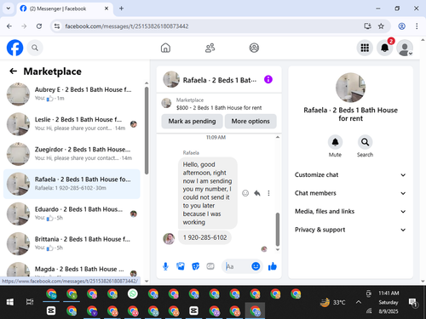This screenshot has width=426, height=319.
Task: Open the Facebook logo home link
Action: (14, 48)
